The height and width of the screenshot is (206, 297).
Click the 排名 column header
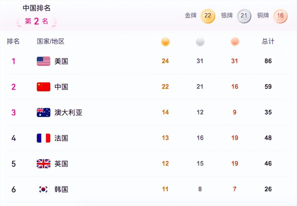click(13, 42)
